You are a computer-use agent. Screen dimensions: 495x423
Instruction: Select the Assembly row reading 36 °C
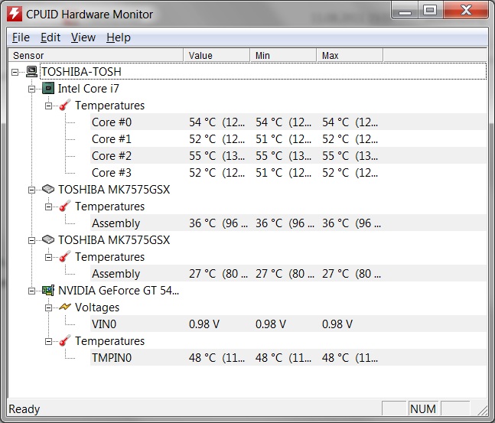click(x=288, y=223)
